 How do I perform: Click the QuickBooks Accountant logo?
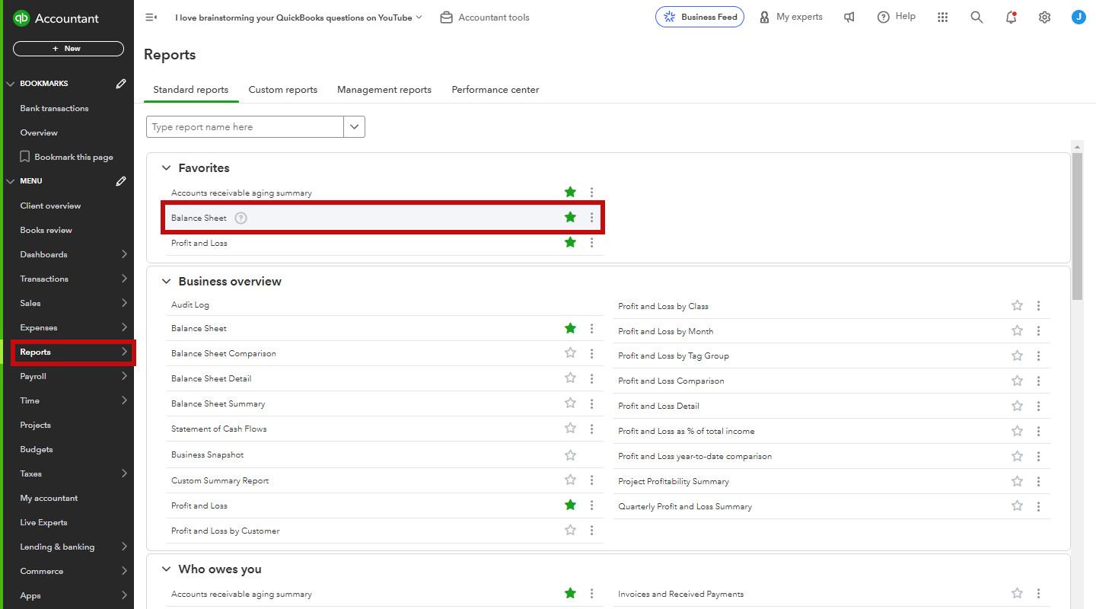[x=56, y=18]
